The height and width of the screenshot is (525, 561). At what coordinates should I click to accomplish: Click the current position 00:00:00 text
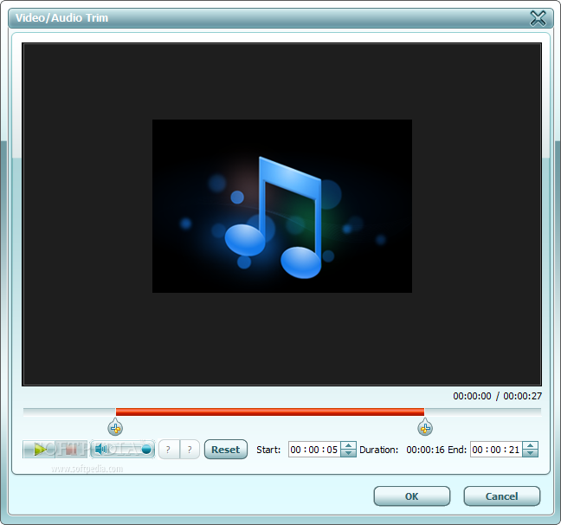[x=472, y=396]
